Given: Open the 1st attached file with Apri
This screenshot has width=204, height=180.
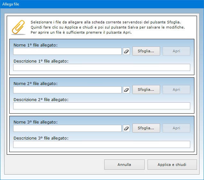Looking at the screenshot, I should (176, 51).
